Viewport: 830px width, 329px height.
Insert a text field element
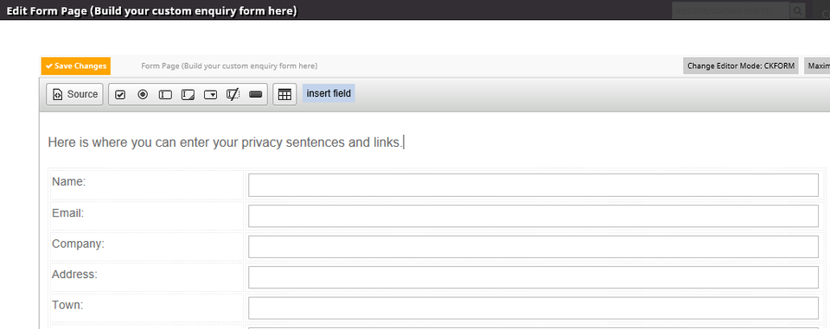coord(166,95)
